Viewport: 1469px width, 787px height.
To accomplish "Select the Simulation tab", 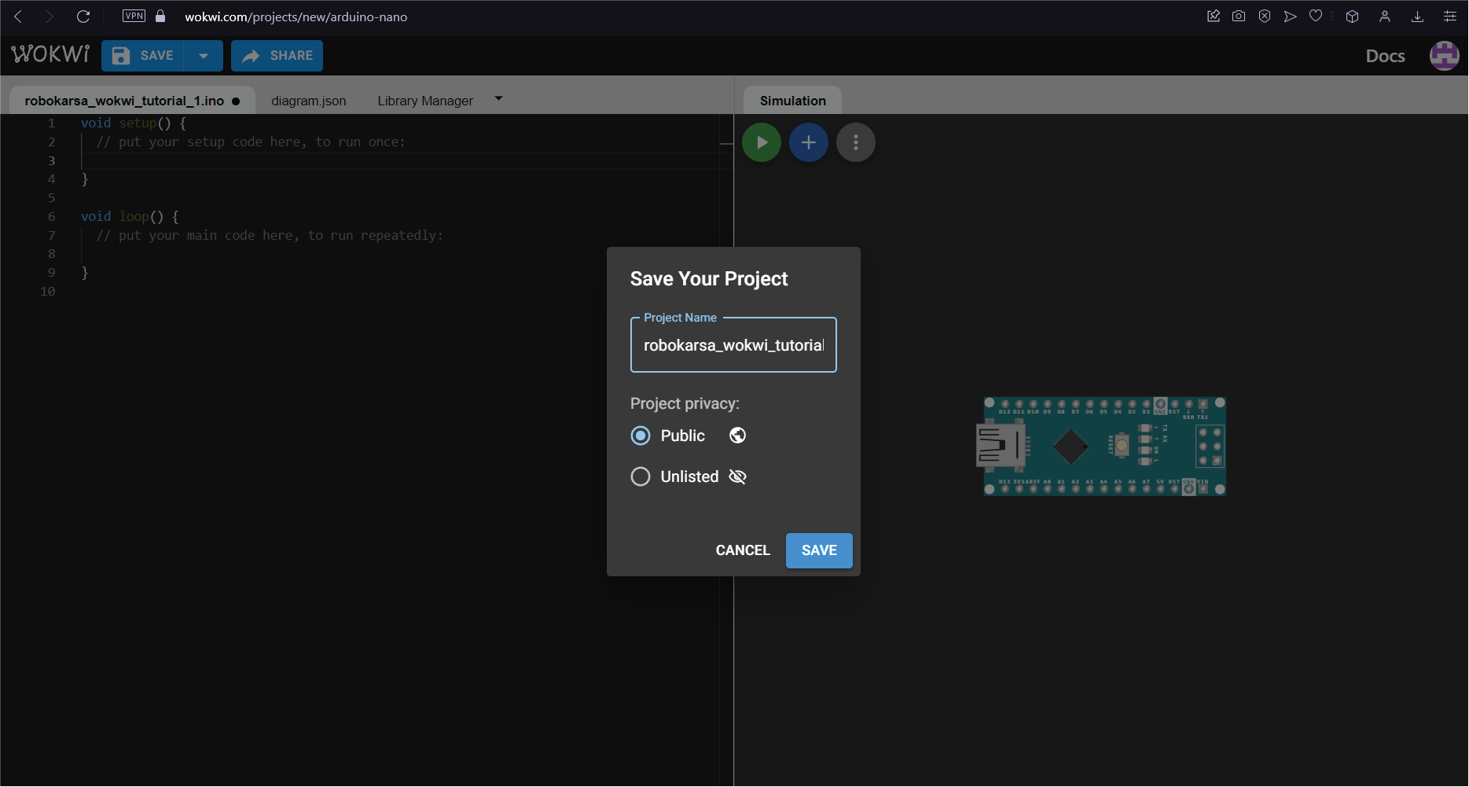I will click(x=792, y=101).
